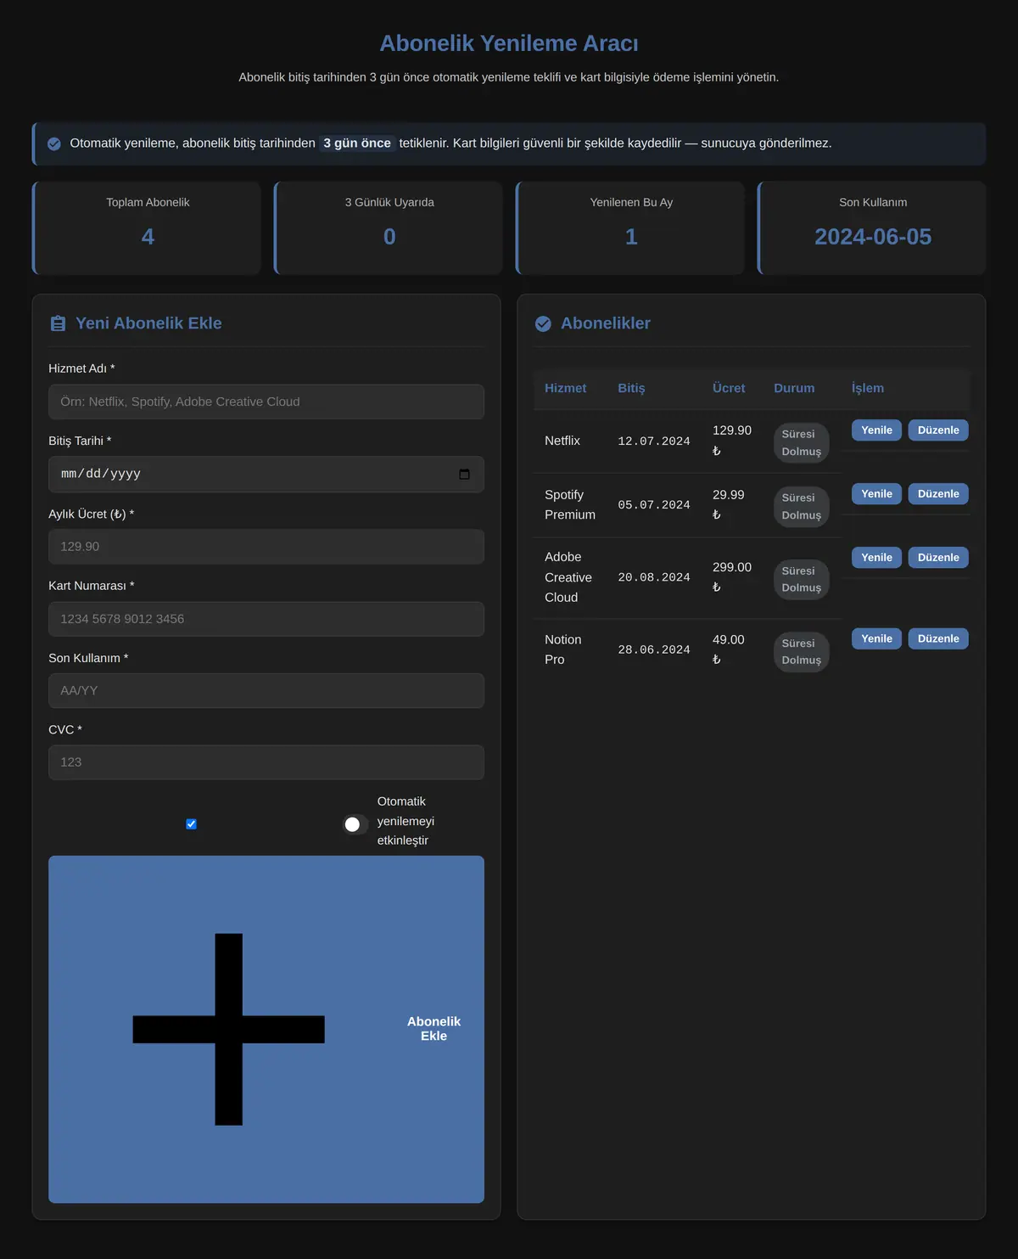The image size is (1018, 1259).
Task: Renew the Netflix subscription
Action: coord(876,430)
